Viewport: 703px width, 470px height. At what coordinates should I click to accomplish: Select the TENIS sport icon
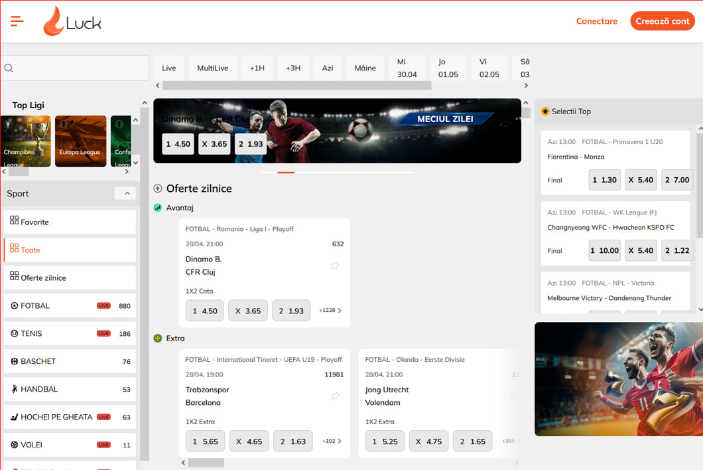(x=15, y=334)
